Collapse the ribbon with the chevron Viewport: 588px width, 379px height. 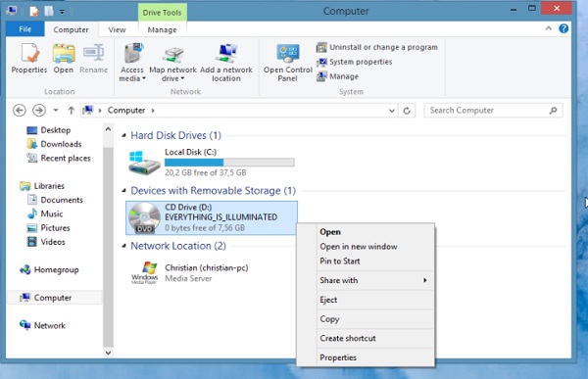pos(548,28)
